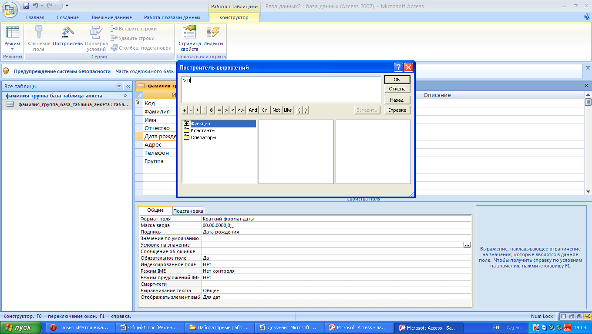Insert the equals operator
This screenshot has width=592, height=334.
point(219,110)
